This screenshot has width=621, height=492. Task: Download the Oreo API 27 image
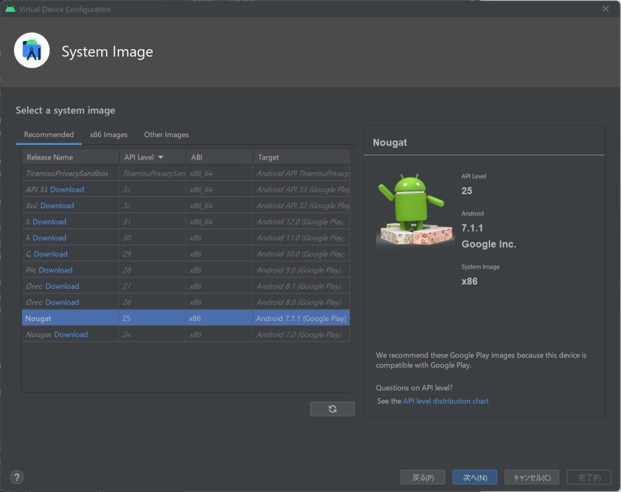point(62,286)
